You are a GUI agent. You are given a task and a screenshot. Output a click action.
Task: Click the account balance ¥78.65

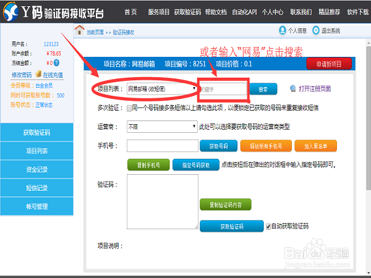coord(54,53)
